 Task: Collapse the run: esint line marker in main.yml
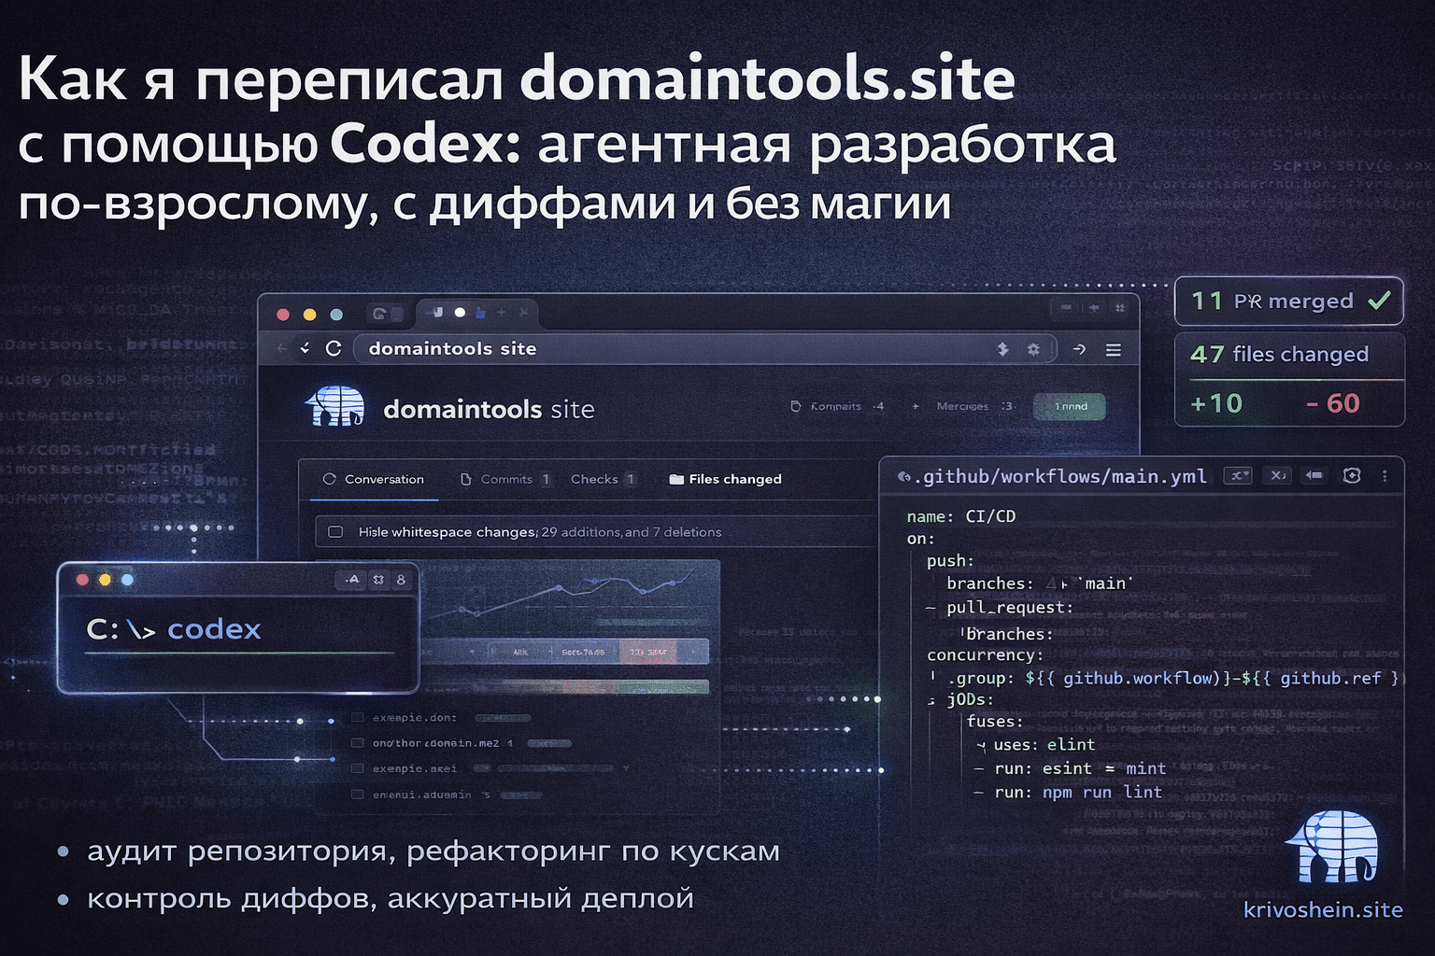coord(978,768)
